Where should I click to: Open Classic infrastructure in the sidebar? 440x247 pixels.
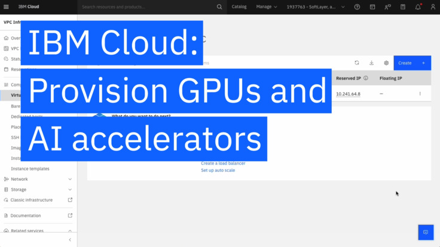pyautogui.click(x=32, y=200)
